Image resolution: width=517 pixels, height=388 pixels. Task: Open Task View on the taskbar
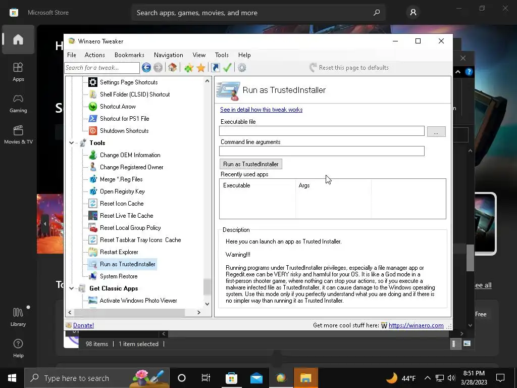[x=206, y=378]
